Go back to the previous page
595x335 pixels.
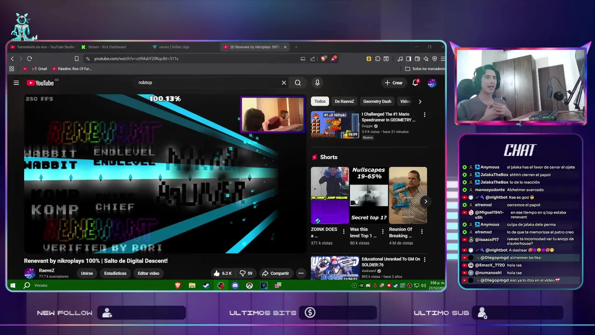(13, 59)
